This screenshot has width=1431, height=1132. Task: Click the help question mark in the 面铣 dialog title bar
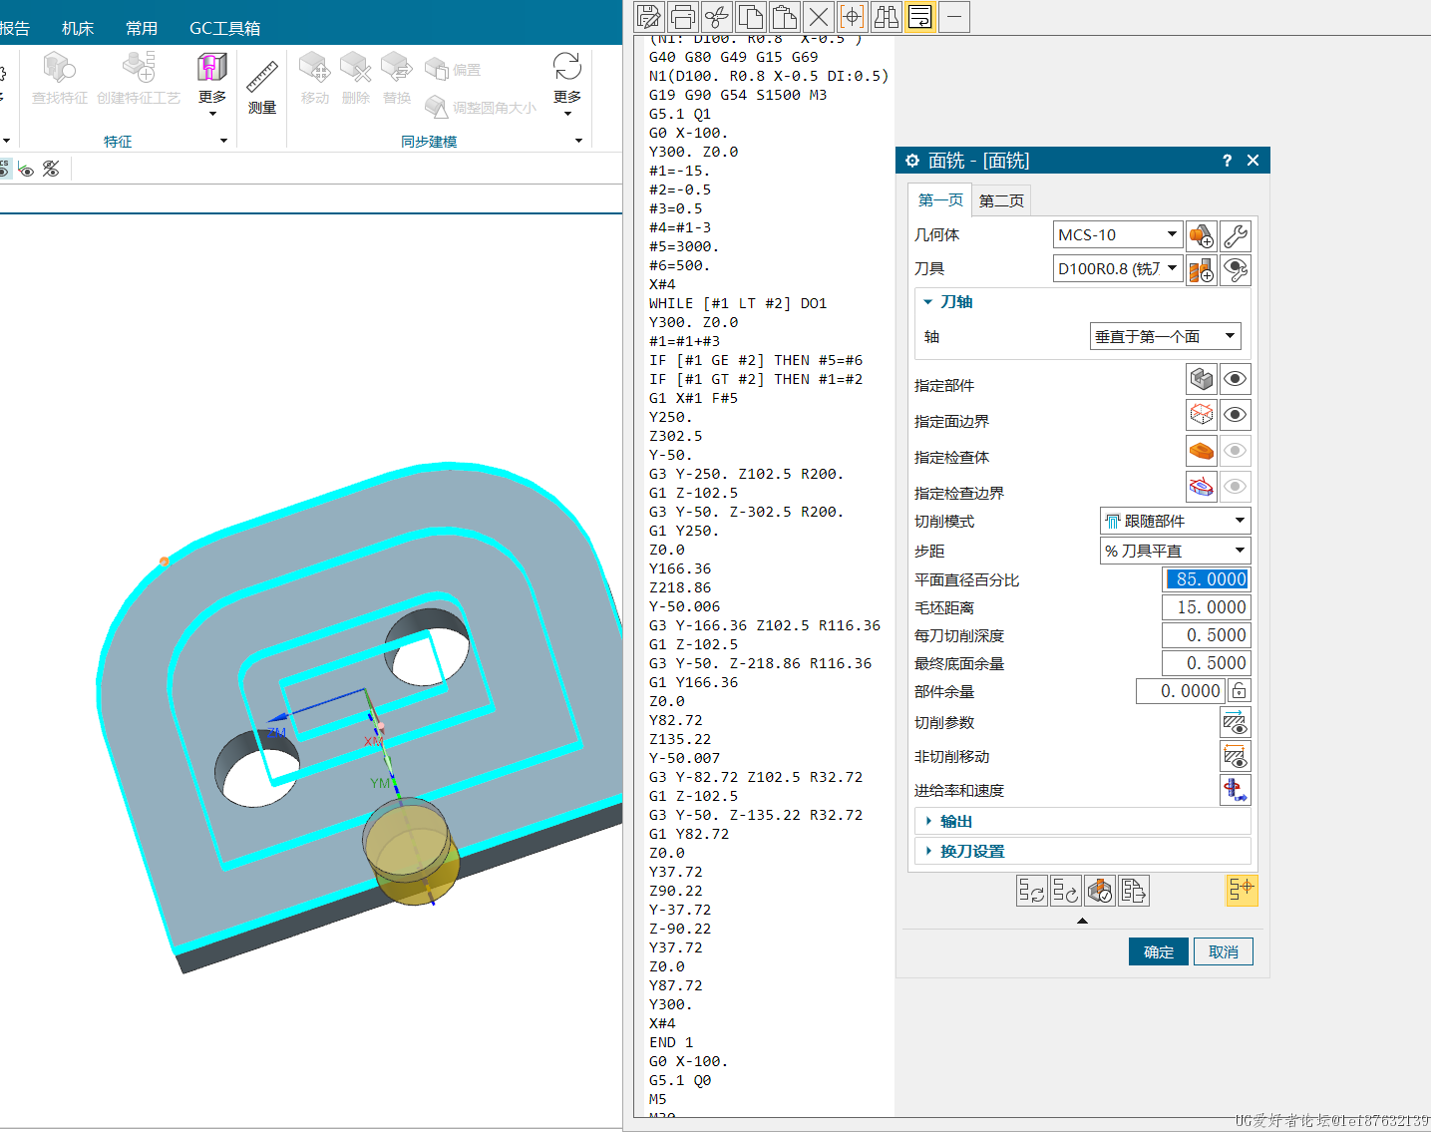click(x=1227, y=161)
